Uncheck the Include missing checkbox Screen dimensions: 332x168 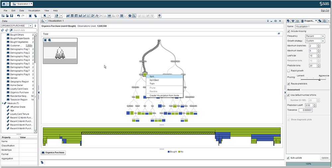pyautogui.click(x=289, y=31)
